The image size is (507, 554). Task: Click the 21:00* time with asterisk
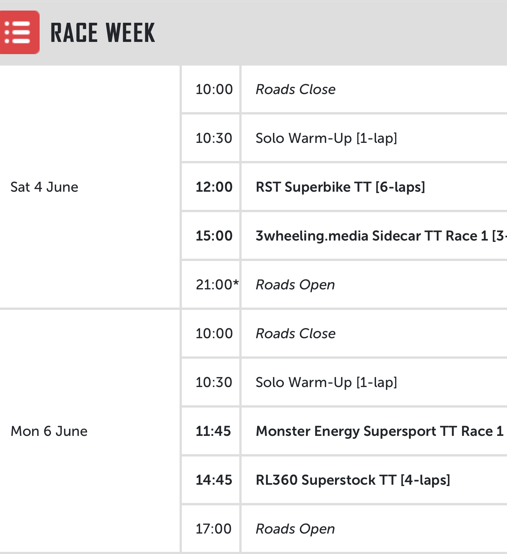(x=217, y=284)
